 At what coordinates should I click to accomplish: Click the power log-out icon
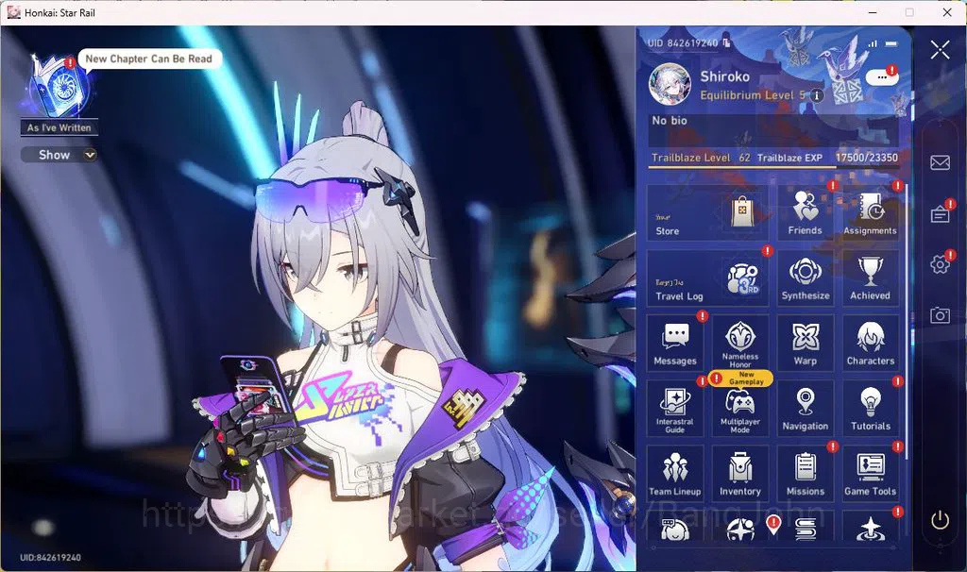(940, 520)
